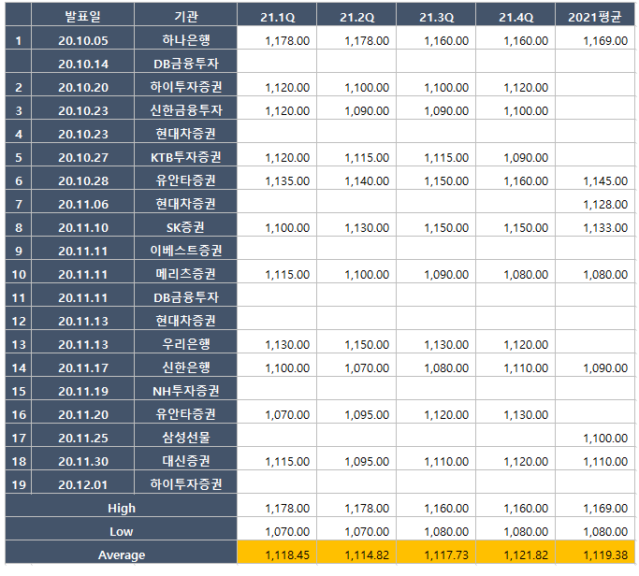Click the date 20.11.06
Viewport: 639px width, 576px height.
82,204
